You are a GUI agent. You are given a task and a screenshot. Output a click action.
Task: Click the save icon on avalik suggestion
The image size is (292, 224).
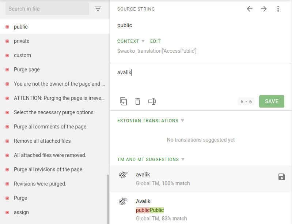click(x=281, y=177)
